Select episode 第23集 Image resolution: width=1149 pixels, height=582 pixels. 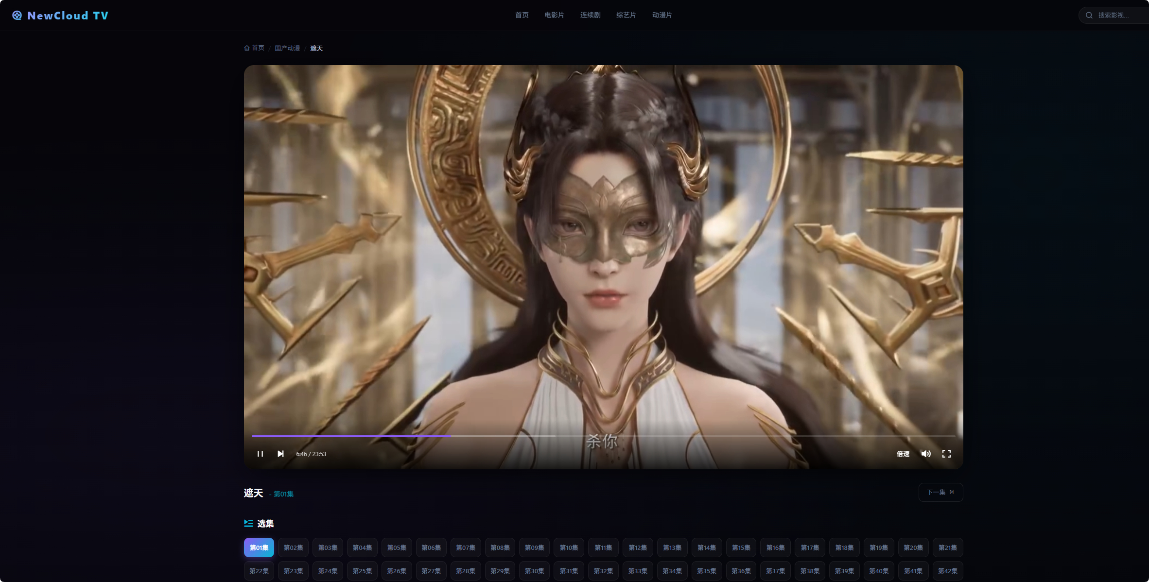[x=294, y=571]
